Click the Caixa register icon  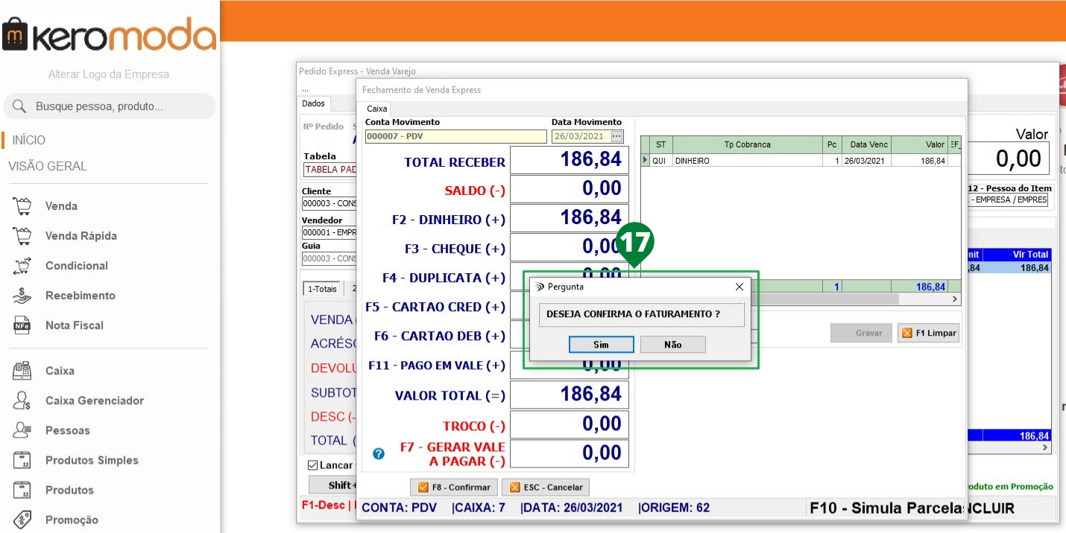[x=22, y=370]
